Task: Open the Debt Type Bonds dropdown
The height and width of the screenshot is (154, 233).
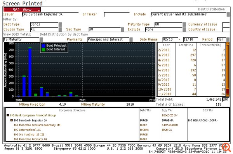Action: 60,24
